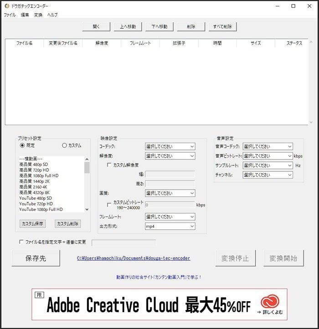The image size is (319, 329).
Task: Click preset list scroll down arrow
Action: coord(87,210)
